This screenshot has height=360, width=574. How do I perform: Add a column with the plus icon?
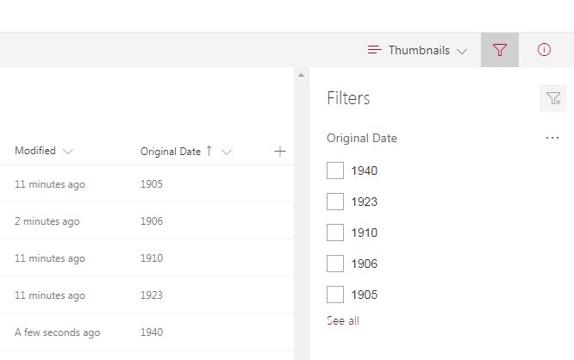(x=280, y=151)
